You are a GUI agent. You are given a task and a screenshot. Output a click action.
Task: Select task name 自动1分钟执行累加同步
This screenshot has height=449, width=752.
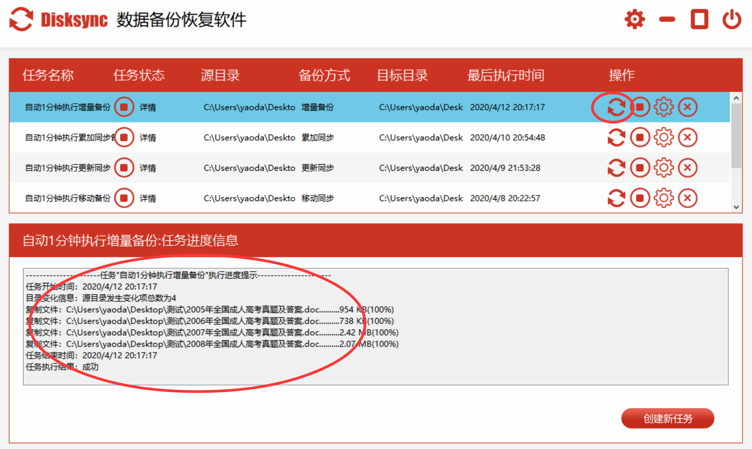[70, 138]
